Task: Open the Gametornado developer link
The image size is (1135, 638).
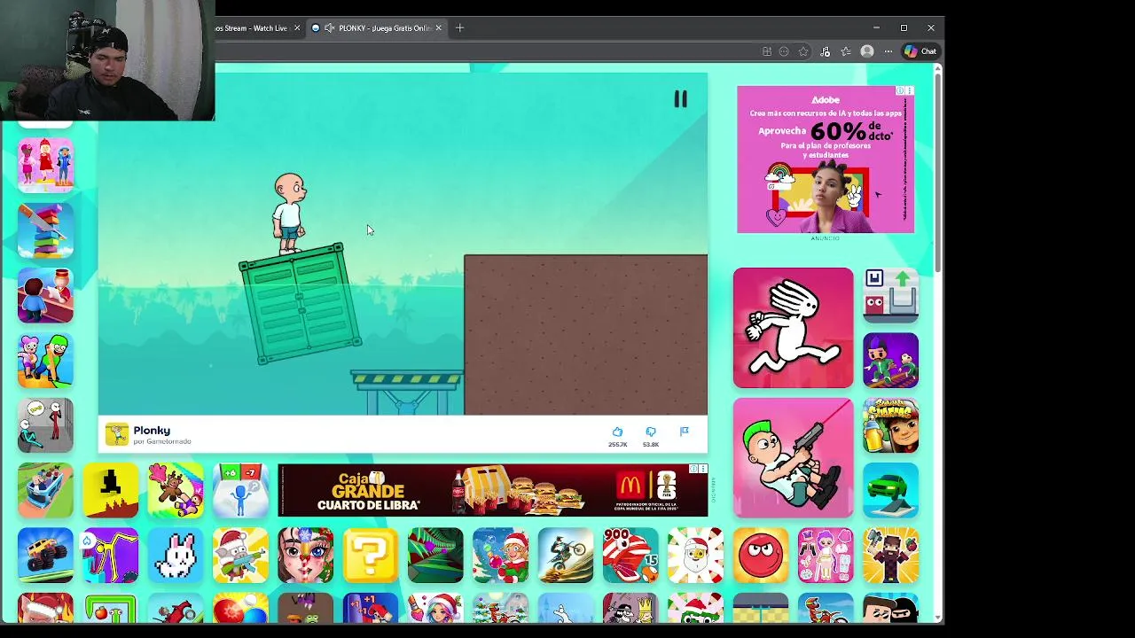Action: pyautogui.click(x=162, y=441)
